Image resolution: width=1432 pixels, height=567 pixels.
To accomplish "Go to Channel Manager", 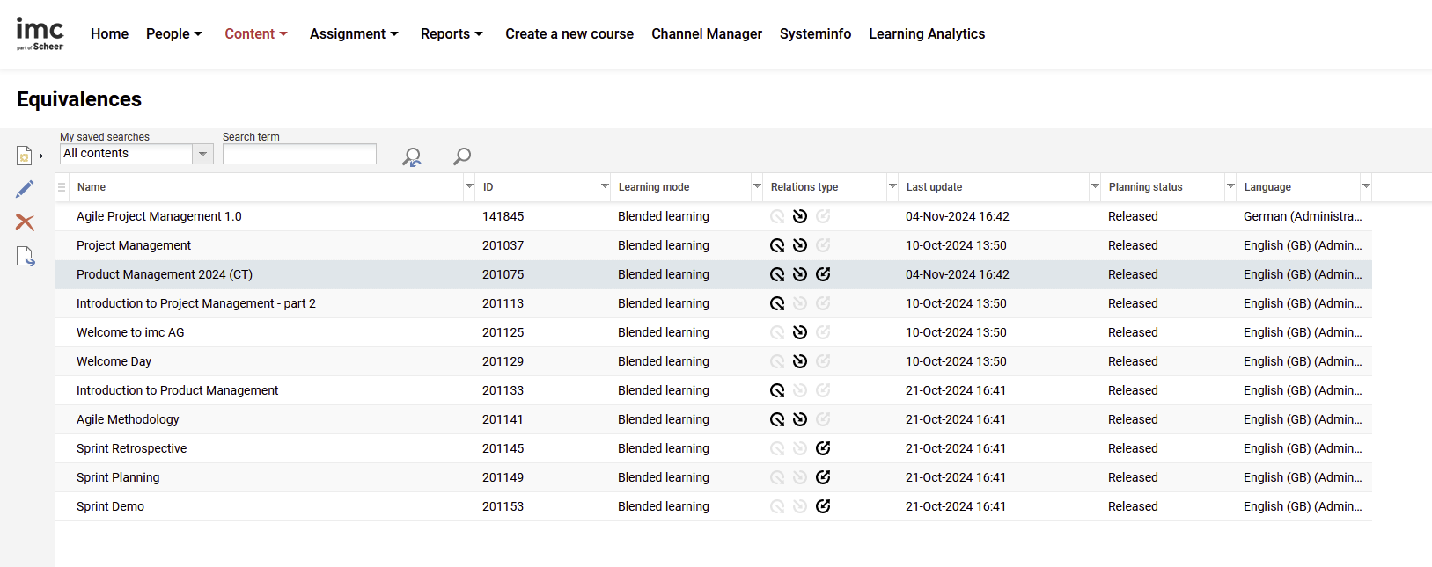I will tap(706, 33).
